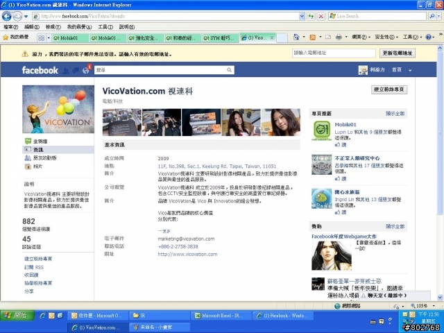Open recent pages dropdown arrow
This screenshot has height=333, width=444.
(26, 16)
